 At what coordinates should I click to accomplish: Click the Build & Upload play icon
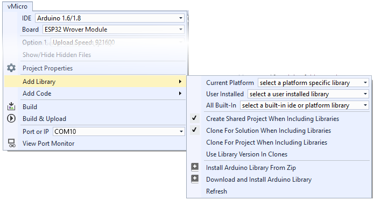tap(11, 118)
